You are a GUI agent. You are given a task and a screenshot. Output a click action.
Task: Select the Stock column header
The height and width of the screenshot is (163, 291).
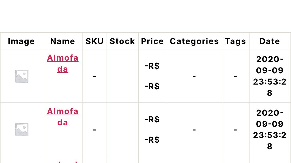point(122,41)
